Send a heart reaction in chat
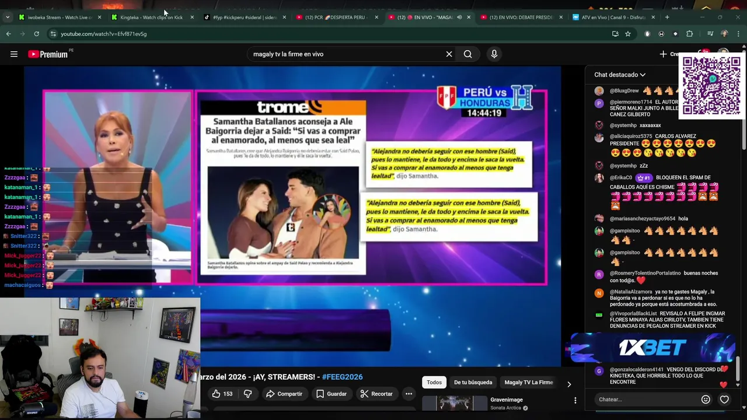This screenshot has height=420, width=747. 724,400
